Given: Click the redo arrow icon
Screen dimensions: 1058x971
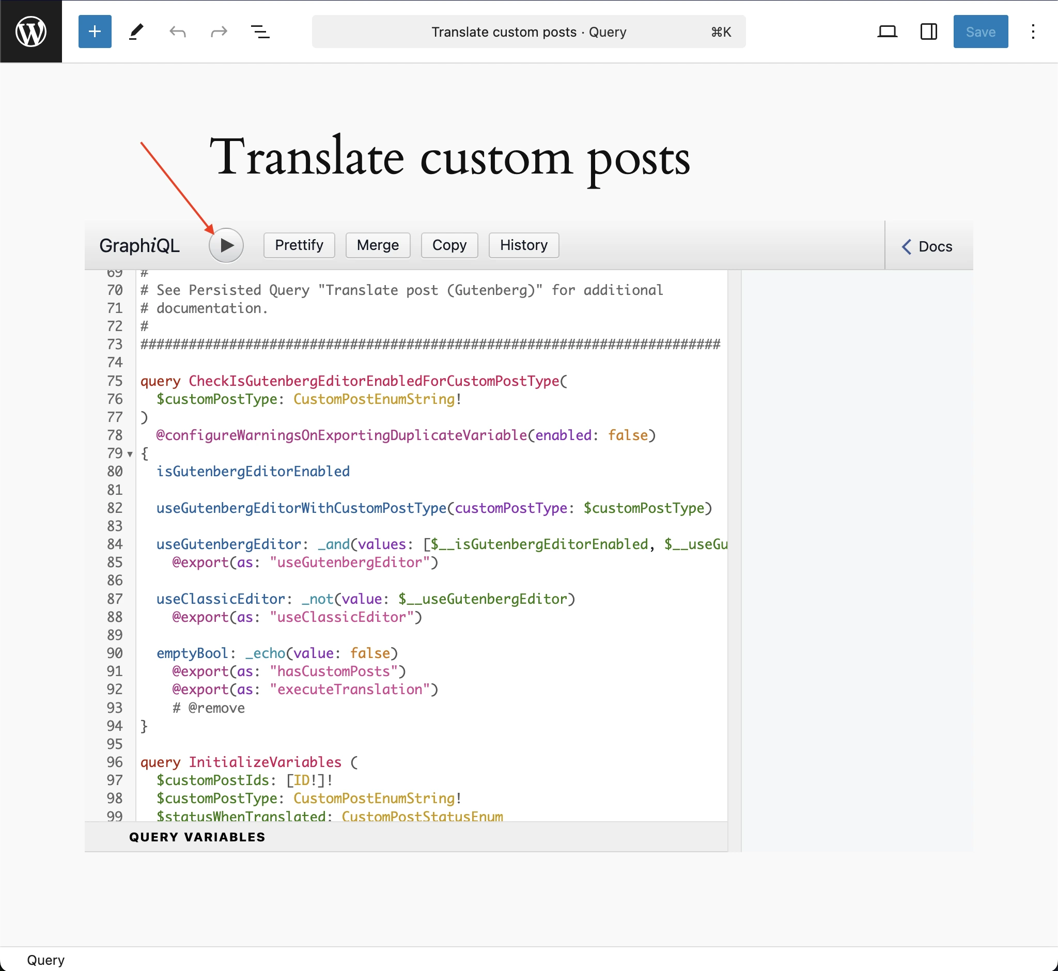Looking at the screenshot, I should point(220,32).
